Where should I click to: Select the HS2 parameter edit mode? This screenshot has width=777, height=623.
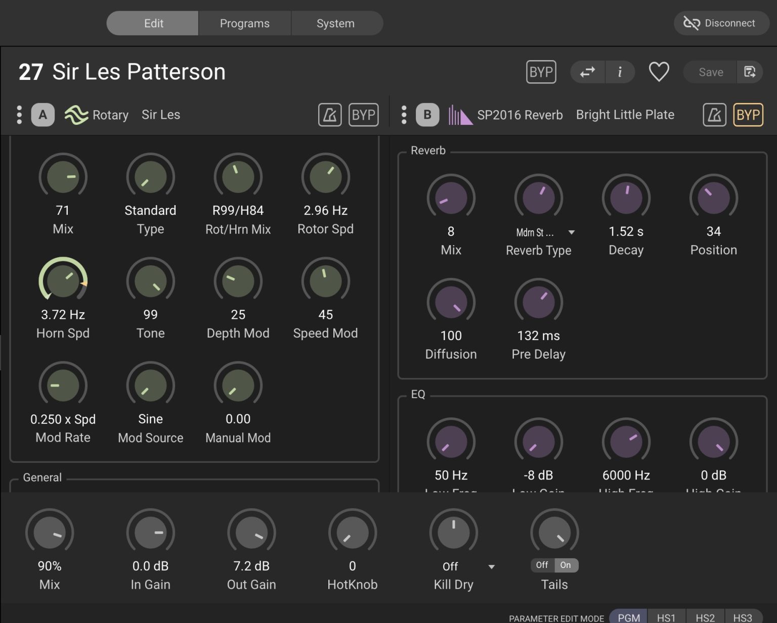[705, 617]
